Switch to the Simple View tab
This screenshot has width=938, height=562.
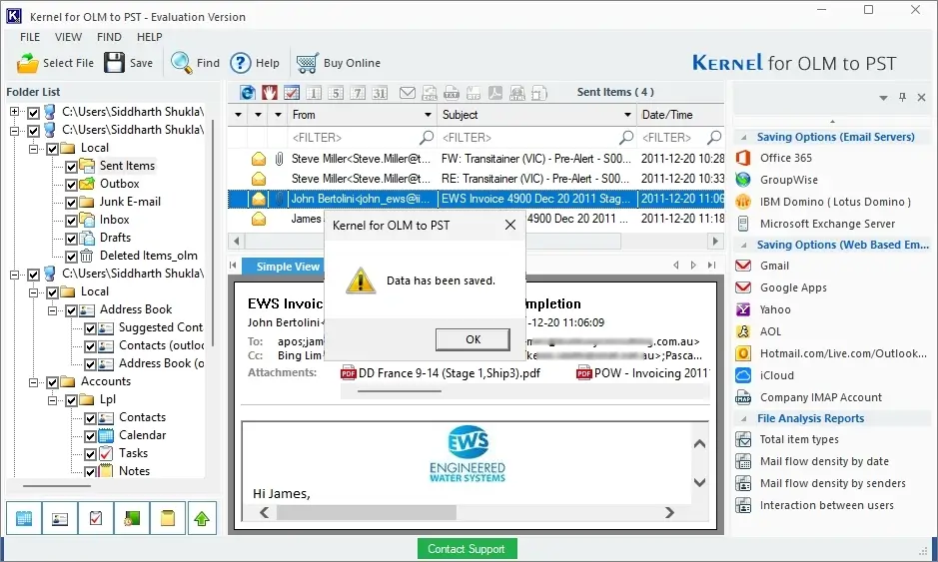287,267
